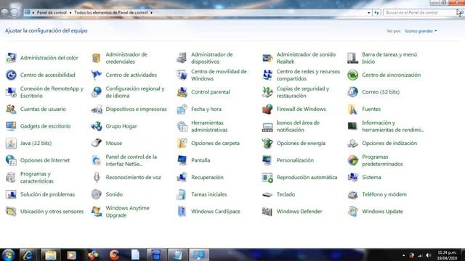Screen dimensions: 465x261
Task: Open Recuperación link
Action: (x=207, y=177)
